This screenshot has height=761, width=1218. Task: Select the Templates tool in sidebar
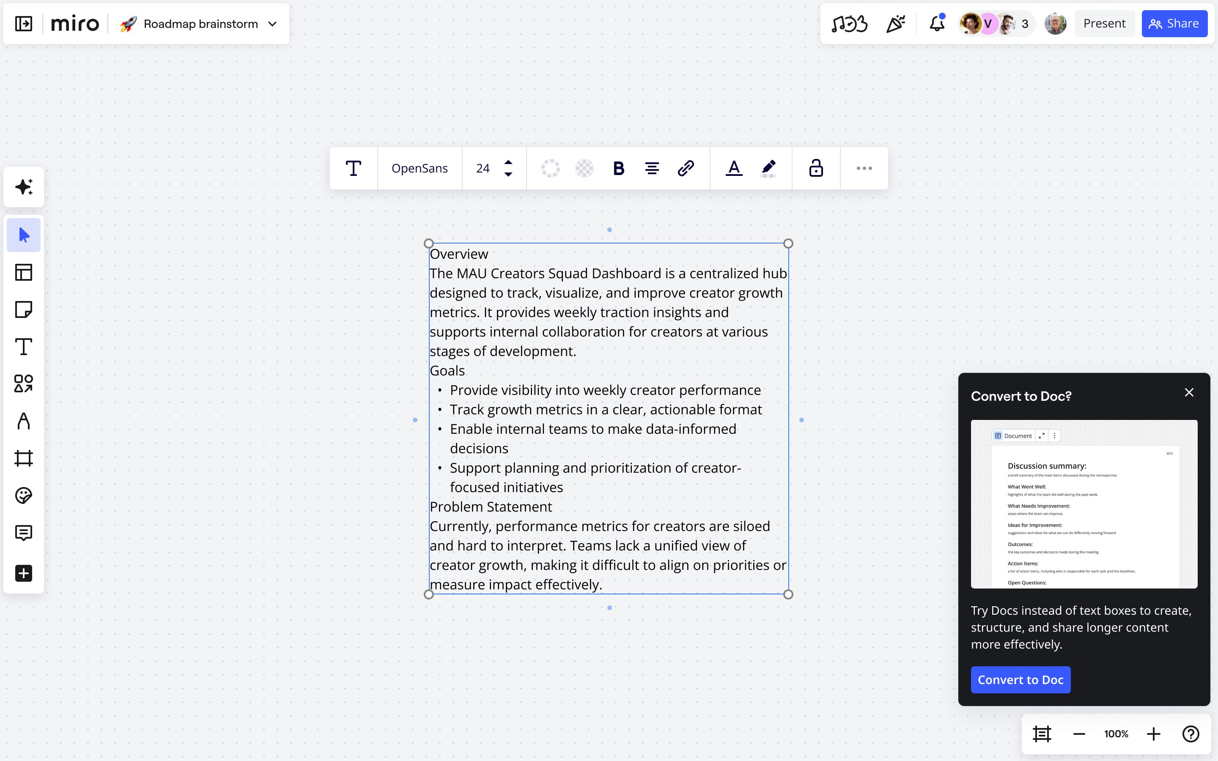click(x=24, y=272)
